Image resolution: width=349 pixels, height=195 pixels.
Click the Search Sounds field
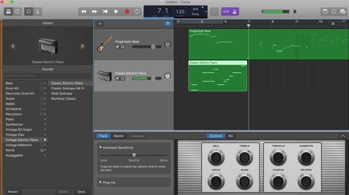[x=48, y=76]
